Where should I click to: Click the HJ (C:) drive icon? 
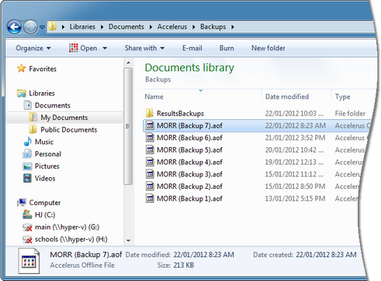pos(27,214)
